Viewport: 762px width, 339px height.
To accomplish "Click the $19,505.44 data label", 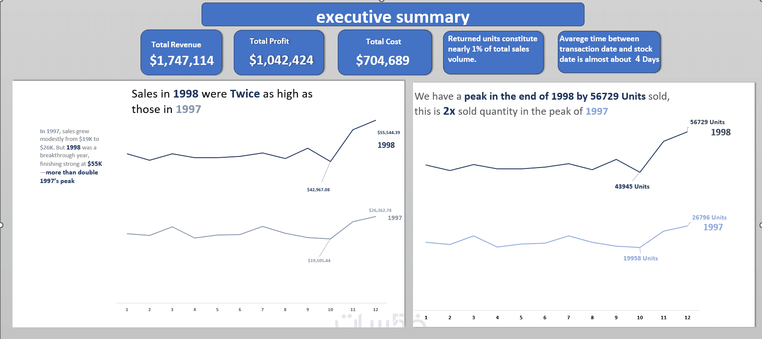I will pyautogui.click(x=319, y=261).
